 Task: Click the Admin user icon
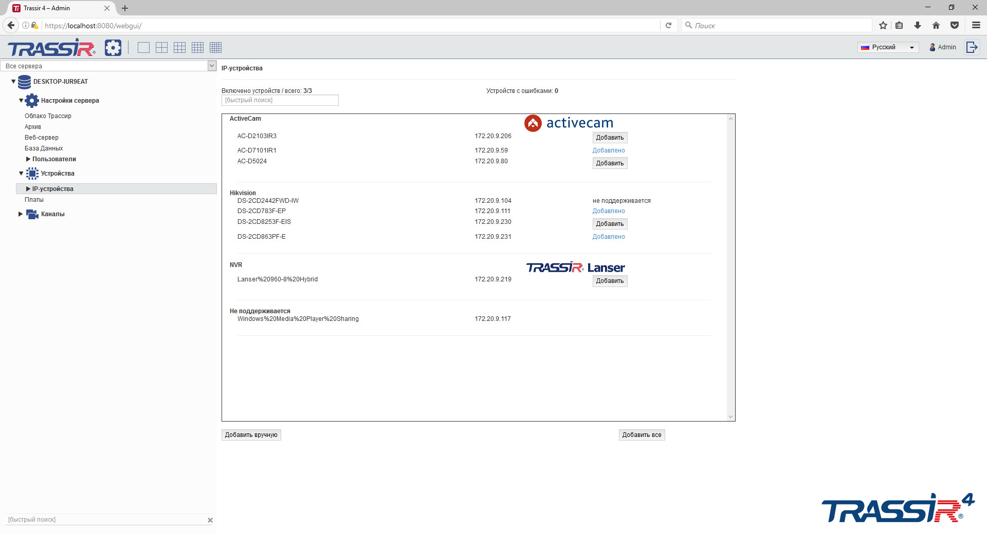pos(932,47)
